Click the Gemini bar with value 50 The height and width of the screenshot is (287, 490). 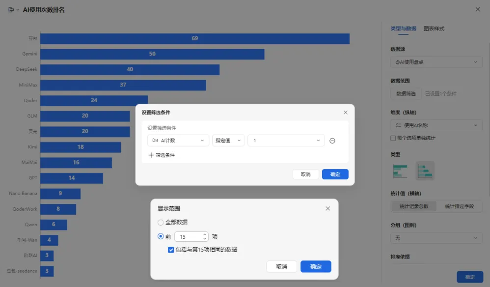[152, 54]
